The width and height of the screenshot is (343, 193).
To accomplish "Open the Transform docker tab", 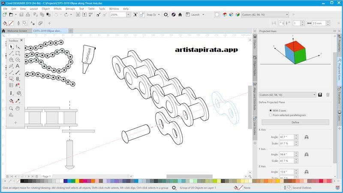I will (x=339, y=94).
